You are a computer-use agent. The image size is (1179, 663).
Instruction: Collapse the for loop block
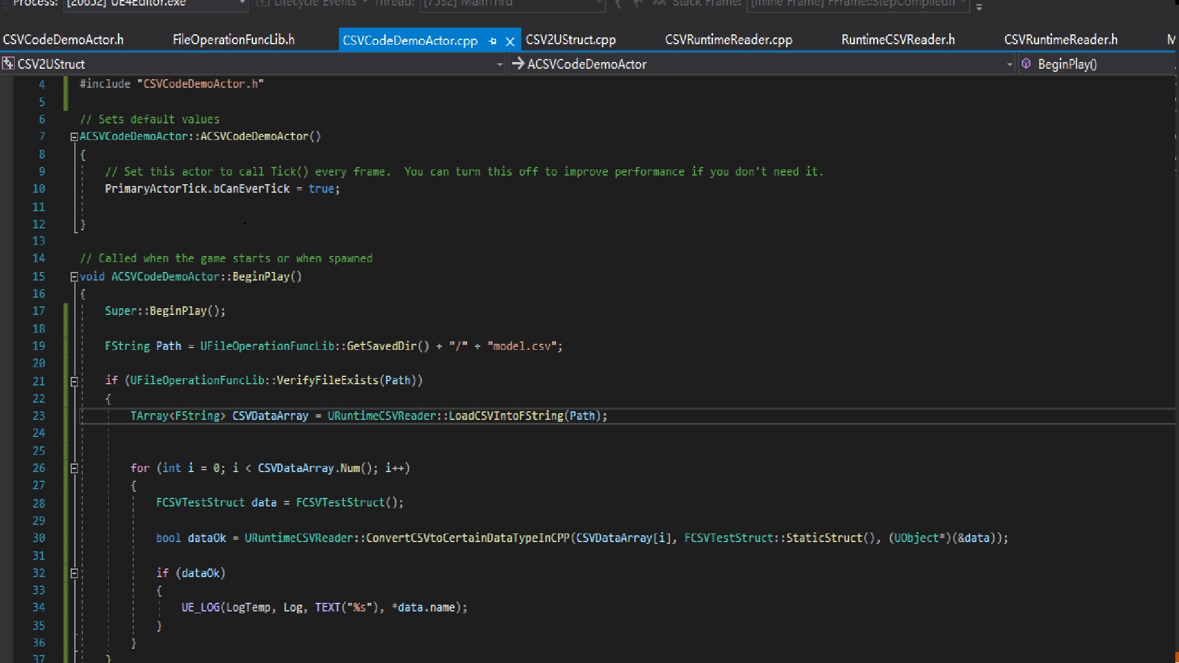[74, 468]
